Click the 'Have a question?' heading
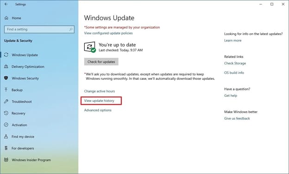 tap(237, 89)
